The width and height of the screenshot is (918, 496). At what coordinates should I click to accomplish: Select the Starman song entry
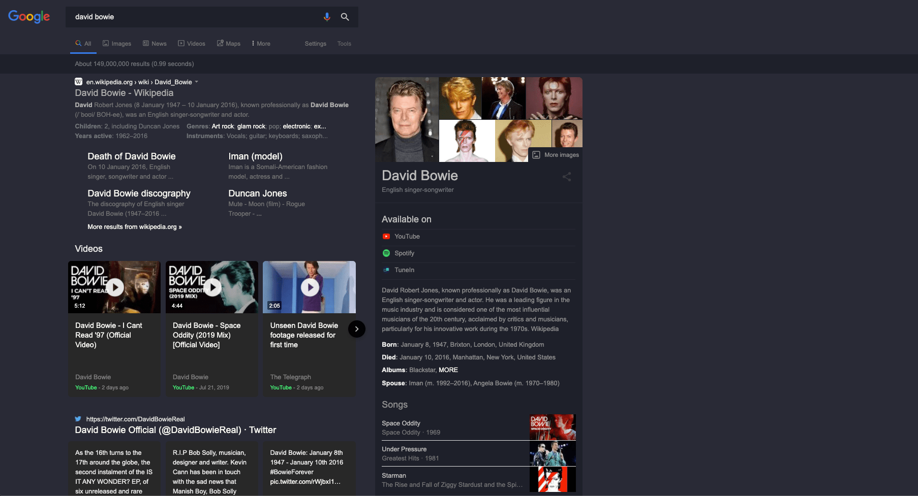pyautogui.click(x=479, y=480)
